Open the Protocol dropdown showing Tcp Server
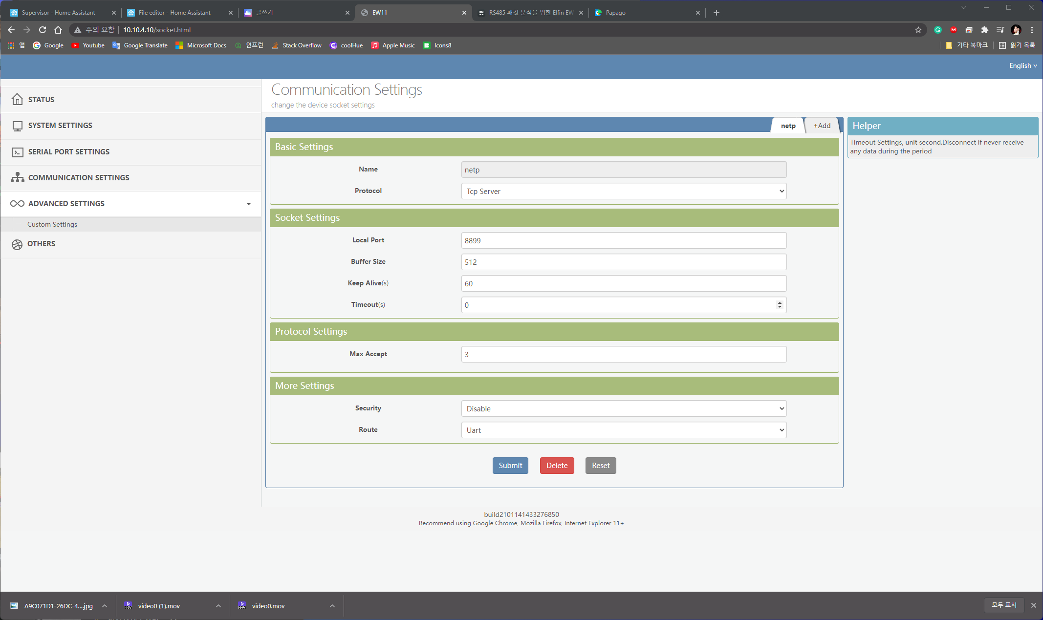This screenshot has width=1043, height=620. pyautogui.click(x=624, y=192)
